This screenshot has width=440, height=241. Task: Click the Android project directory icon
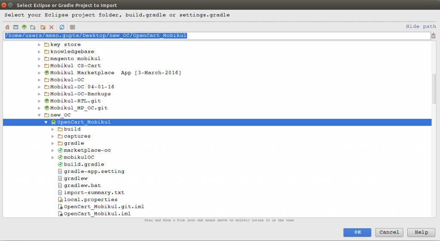coord(24,27)
